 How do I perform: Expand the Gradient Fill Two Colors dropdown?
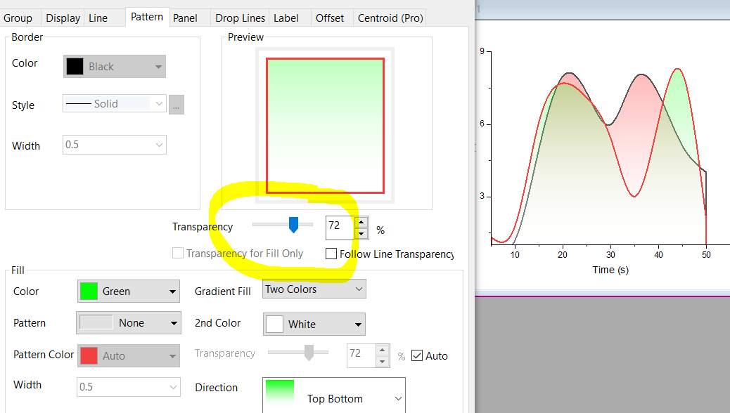point(314,289)
